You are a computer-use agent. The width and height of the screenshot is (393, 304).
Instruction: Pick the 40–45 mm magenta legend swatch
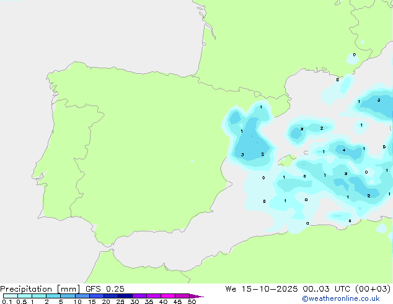(168, 296)
